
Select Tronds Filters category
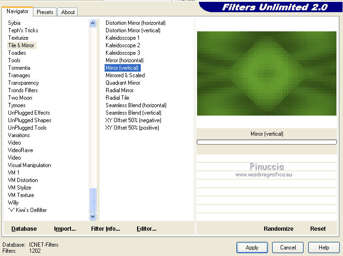pos(23,90)
